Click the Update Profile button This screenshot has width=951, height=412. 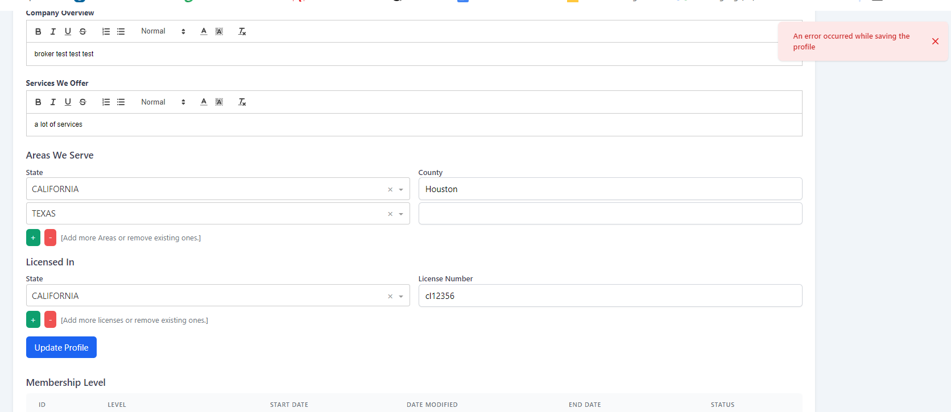coord(61,347)
